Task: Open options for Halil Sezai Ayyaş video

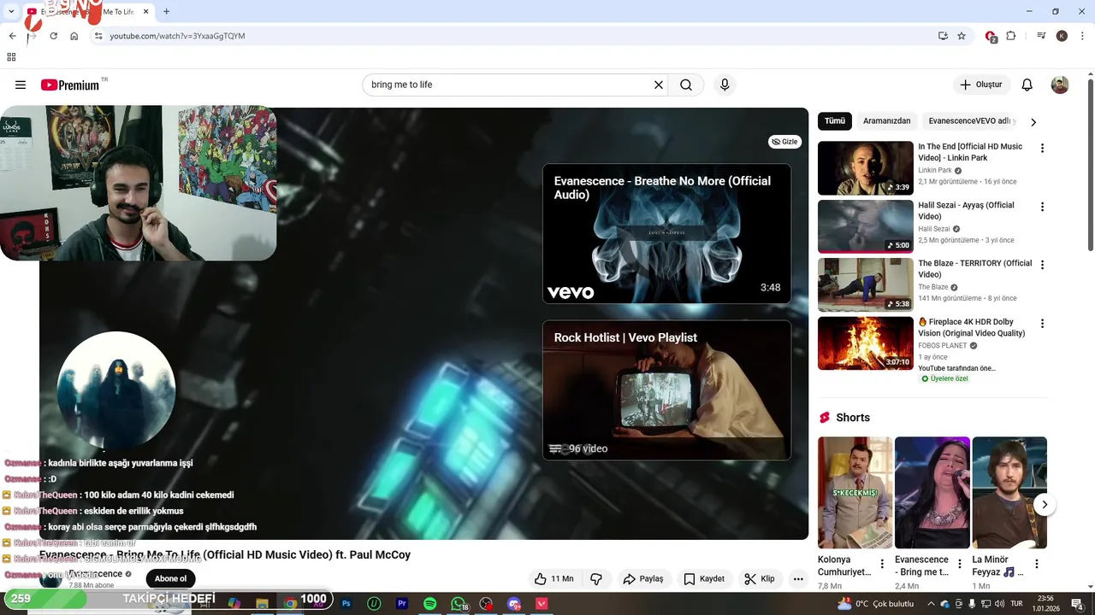Action: [1042, 207]
